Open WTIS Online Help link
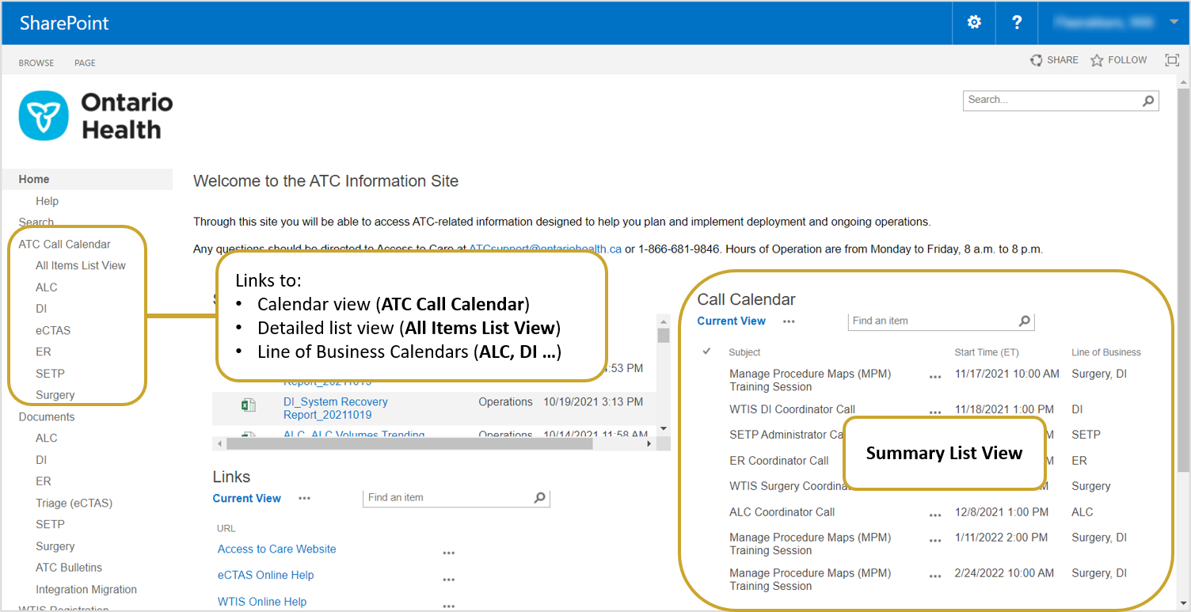The image size is (1191, 612). click(x=262, y=602)
